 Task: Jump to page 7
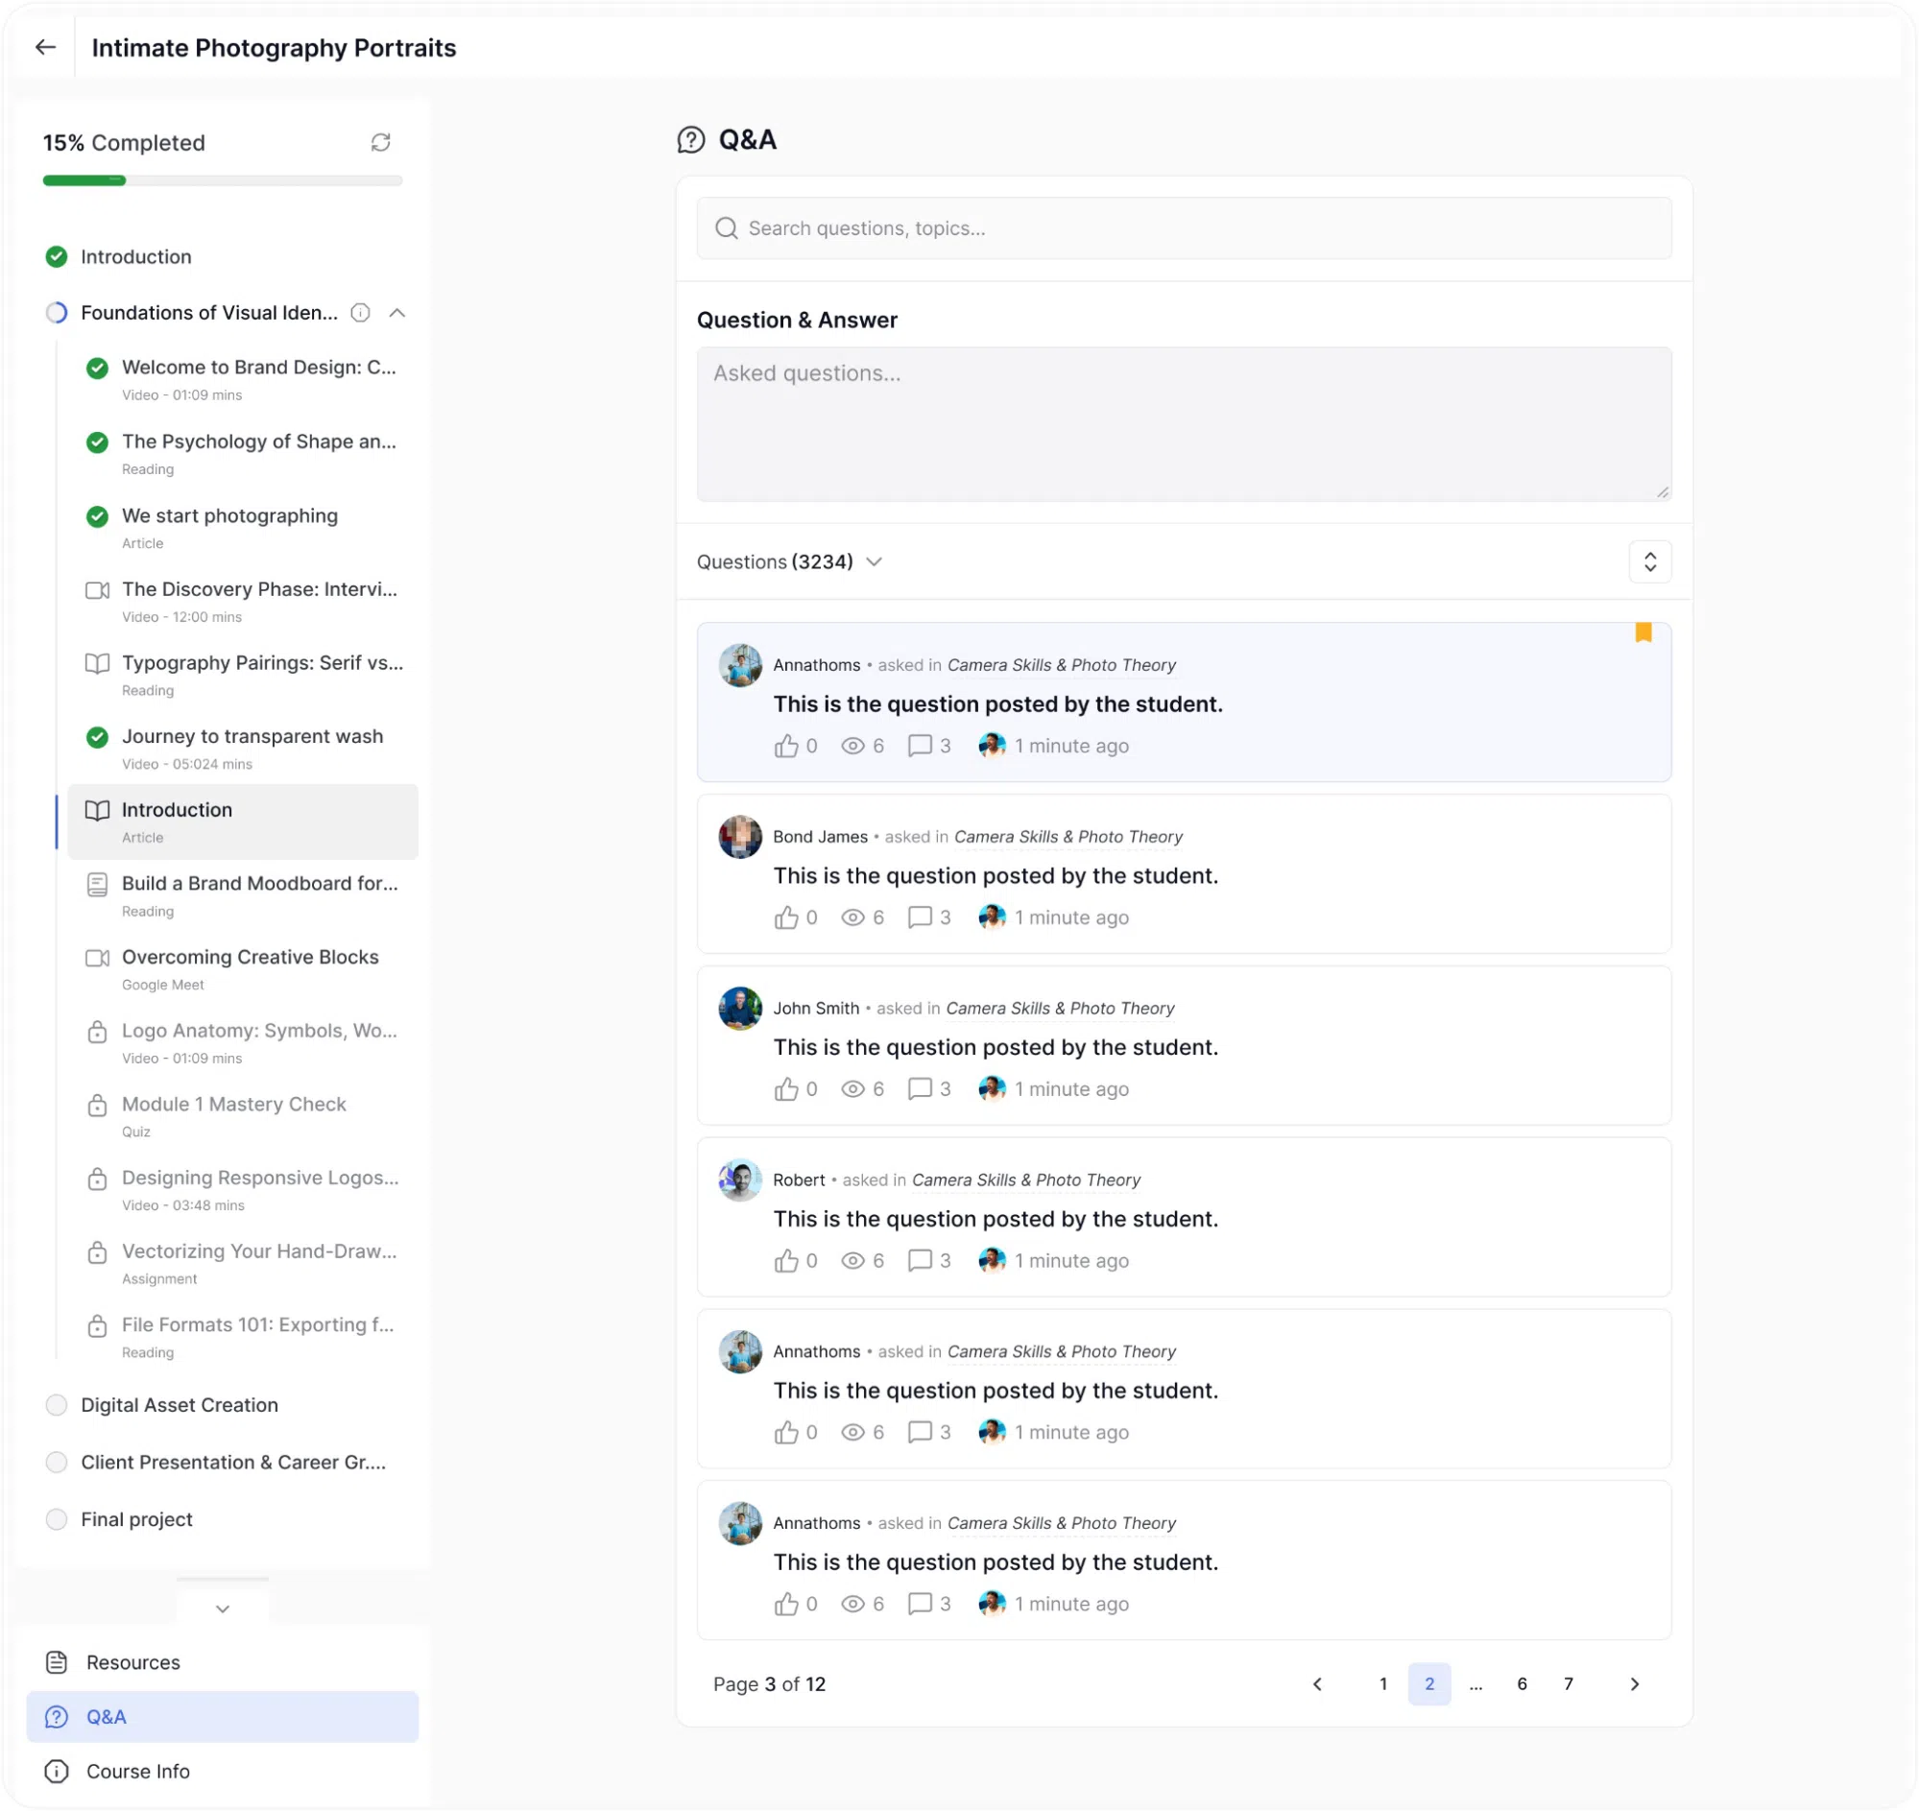coord(1569,1683)
